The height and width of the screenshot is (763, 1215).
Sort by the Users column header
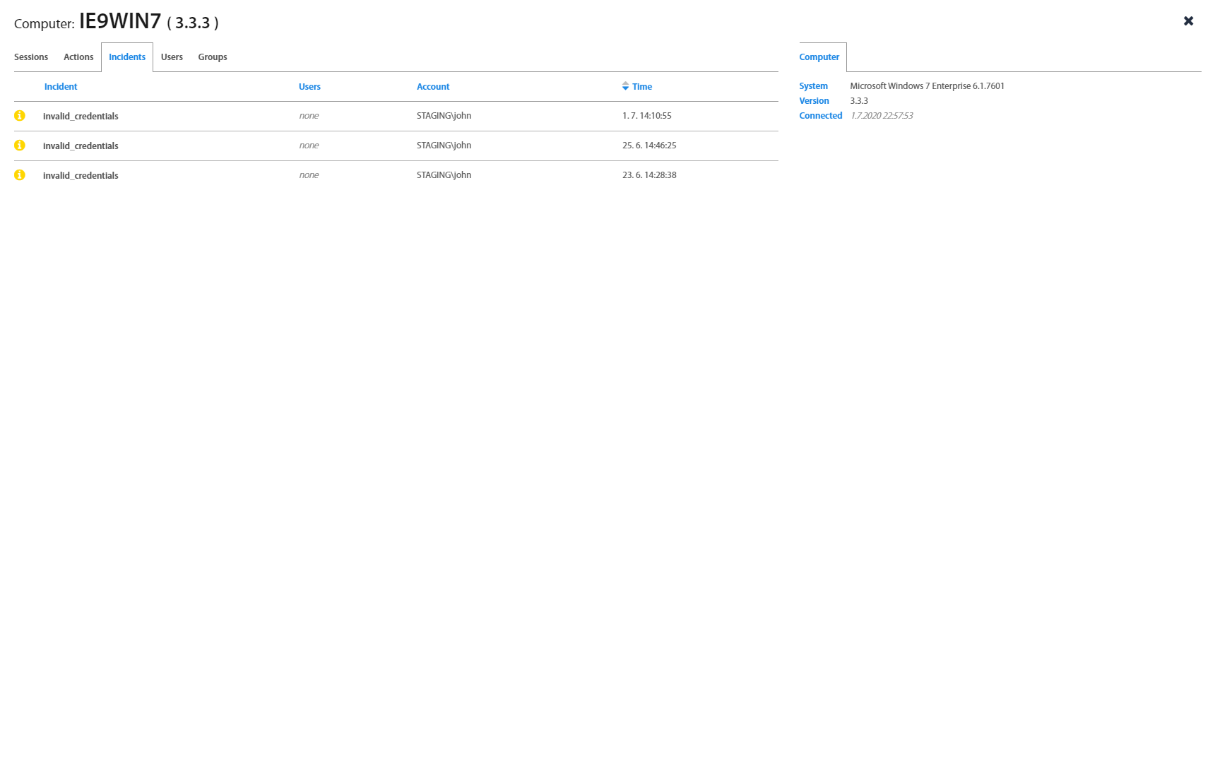[x=309, y=87]
